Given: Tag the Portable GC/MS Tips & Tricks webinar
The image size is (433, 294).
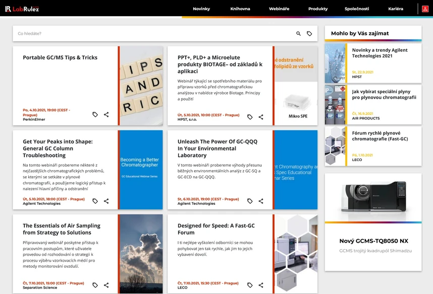Looking at the screenshot, I should point(95,114).
